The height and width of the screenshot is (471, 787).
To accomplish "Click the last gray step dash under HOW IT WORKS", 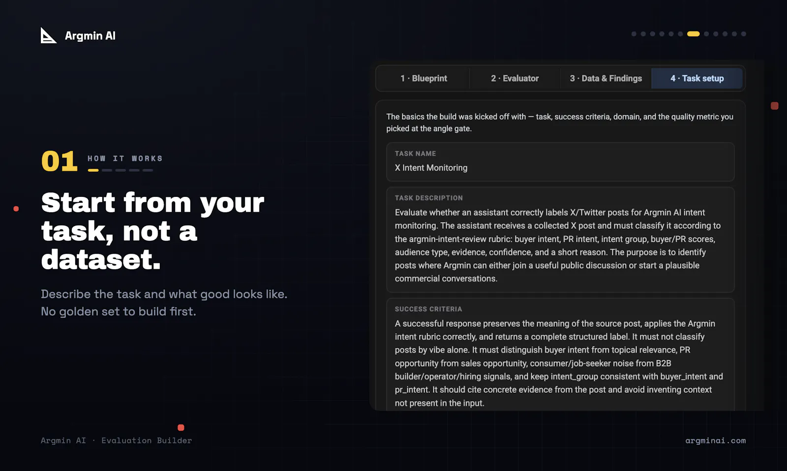I will (148, 170).
